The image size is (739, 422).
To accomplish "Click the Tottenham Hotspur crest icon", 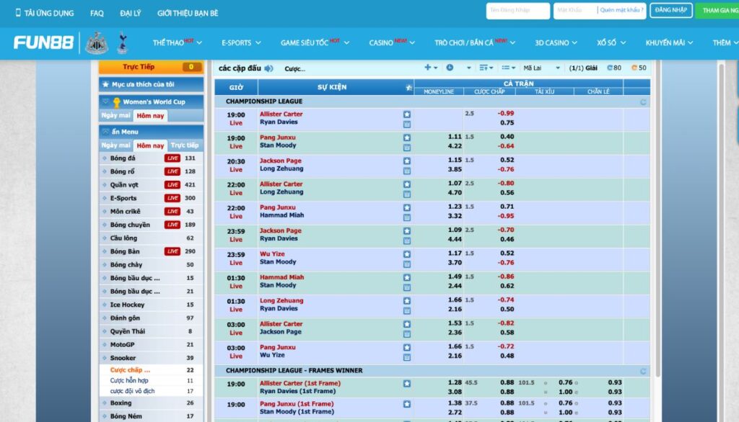I will pos(123,42).
